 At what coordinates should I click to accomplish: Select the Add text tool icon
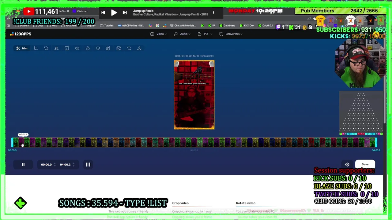click(129, 48)
